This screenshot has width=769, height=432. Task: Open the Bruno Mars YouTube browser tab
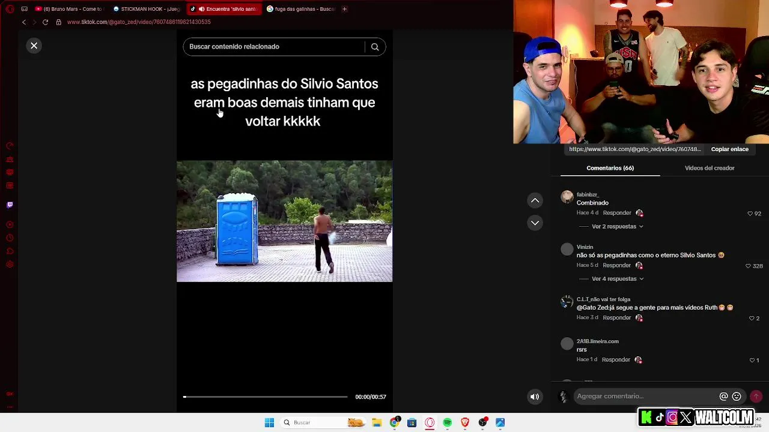coord(69,9)
